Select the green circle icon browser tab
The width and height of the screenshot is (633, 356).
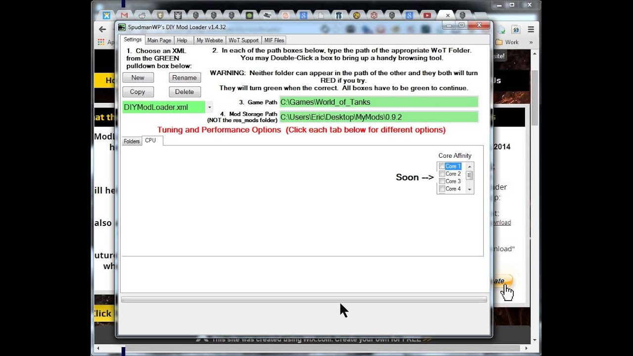click(x=250, y=15)
